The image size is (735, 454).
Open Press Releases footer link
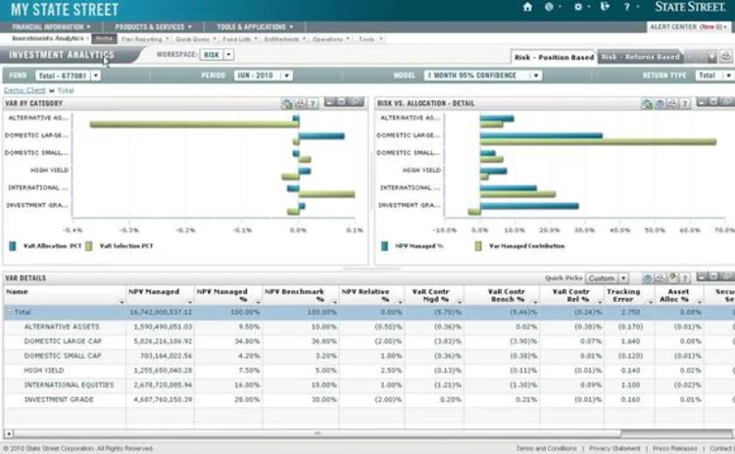[674, 448]
